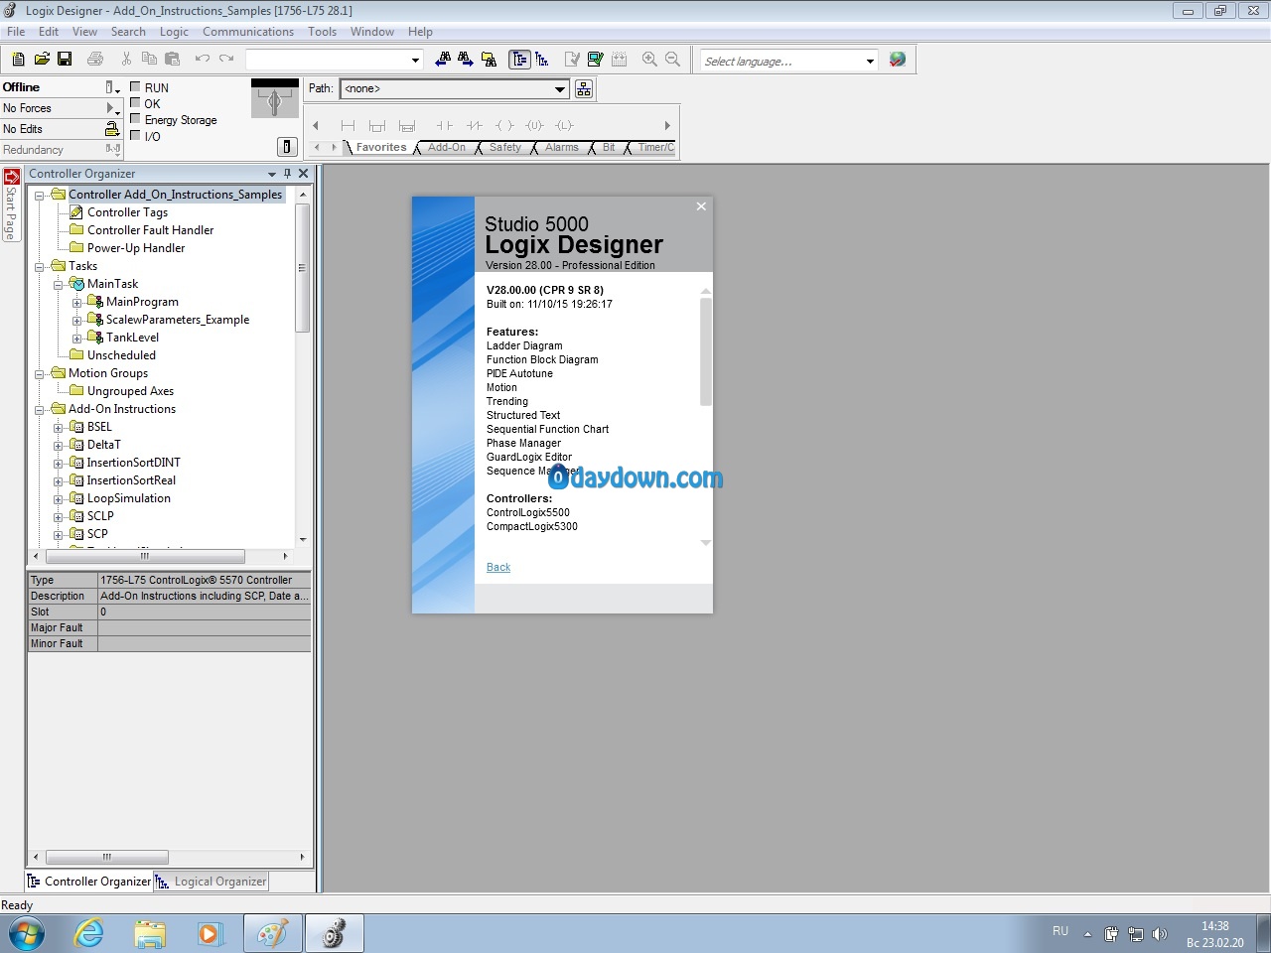Open RSWho network browser icon next to Path
This screenshot has width=1271, height=953.
(x=584, y=89)
